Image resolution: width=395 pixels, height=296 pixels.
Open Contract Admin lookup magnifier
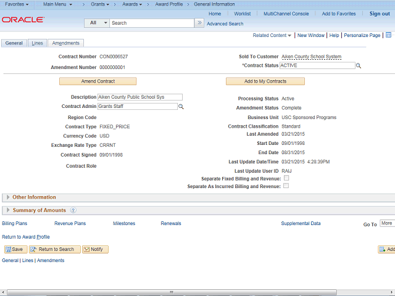(181, 107)
